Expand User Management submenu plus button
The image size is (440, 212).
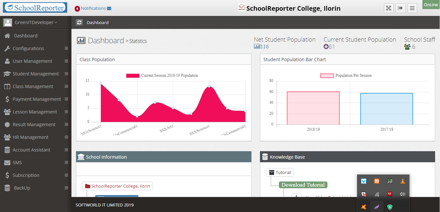[67, 61]
